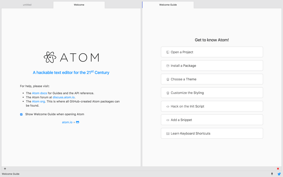283x177 pixels.
Task: Expand the Install a Package card
Action: (x=212, y=66)
